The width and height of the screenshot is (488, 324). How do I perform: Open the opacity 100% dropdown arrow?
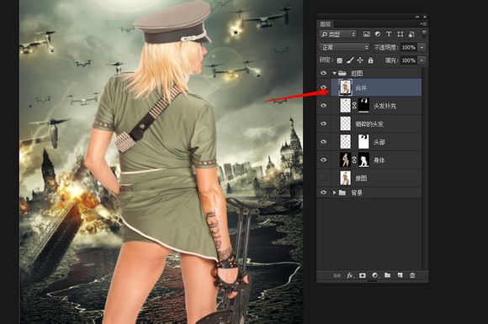[422, 48]
